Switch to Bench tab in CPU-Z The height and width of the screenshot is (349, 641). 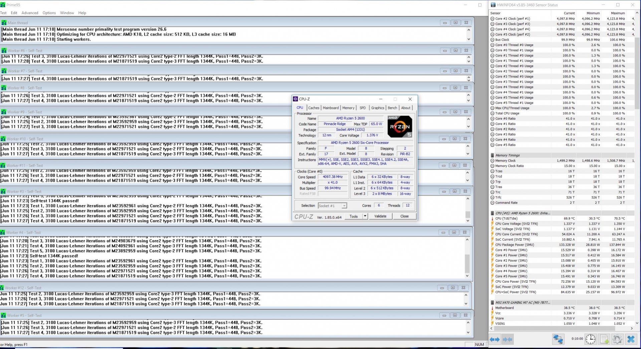tap(392, 108)
